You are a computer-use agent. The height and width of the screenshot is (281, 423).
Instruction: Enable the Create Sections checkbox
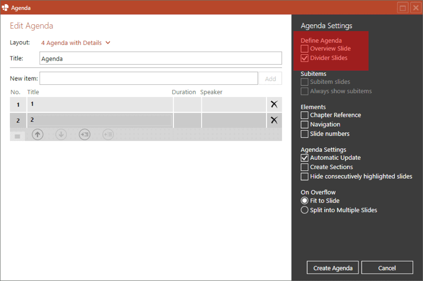305,167
